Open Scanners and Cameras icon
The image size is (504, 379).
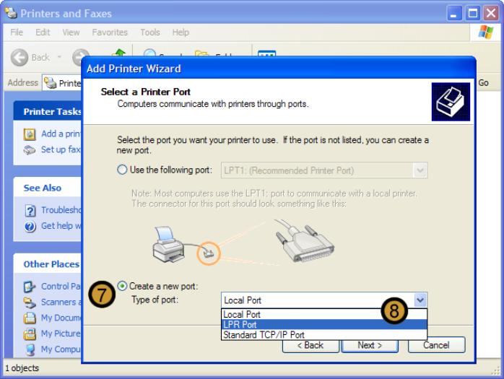coord(30,302)
